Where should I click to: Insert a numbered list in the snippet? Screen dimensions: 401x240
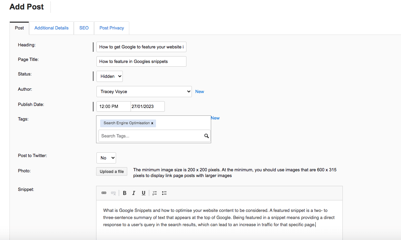coord(155,193)
